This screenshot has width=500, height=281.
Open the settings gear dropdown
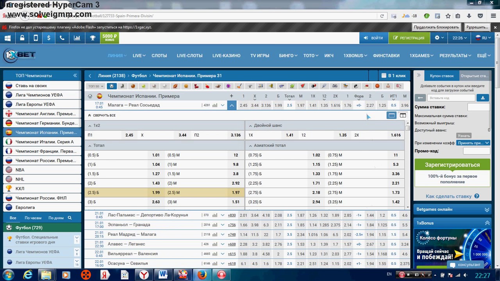(439, 38)
